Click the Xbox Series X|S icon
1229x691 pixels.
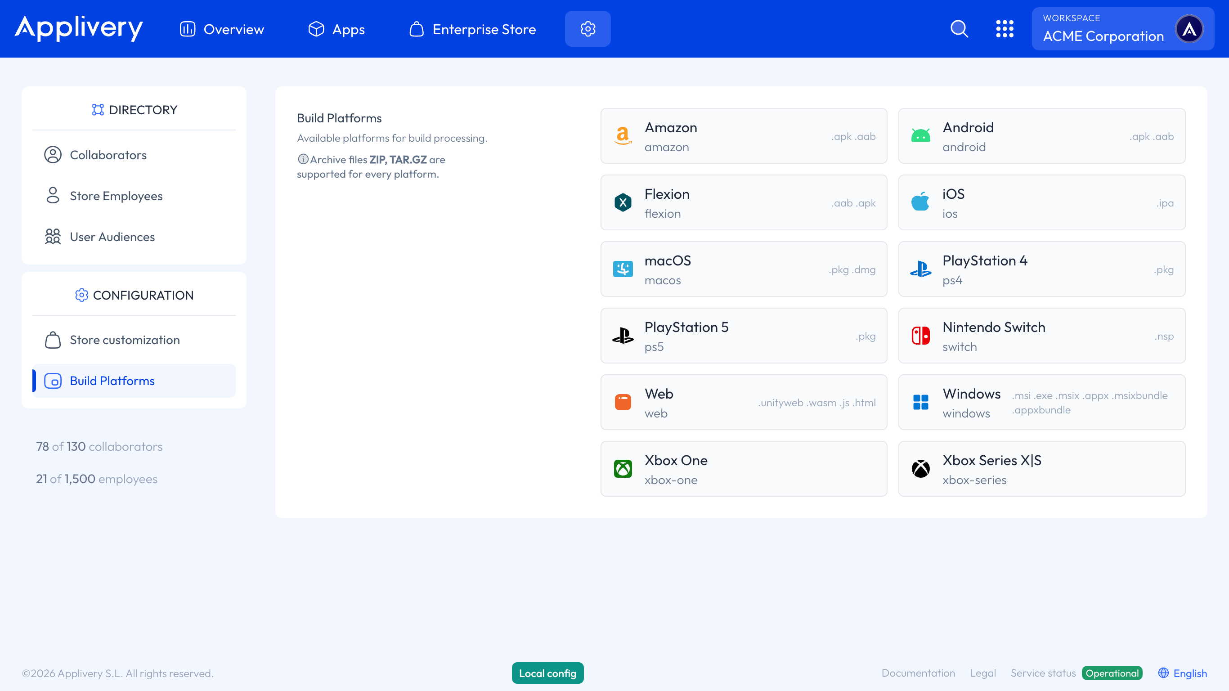[x=921, y=469]
